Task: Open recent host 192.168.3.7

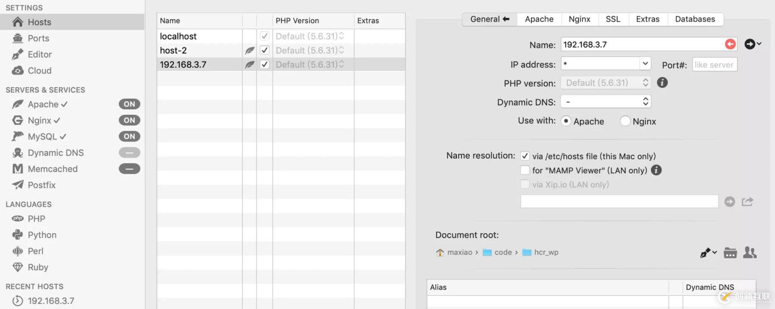Action: click(51, 300)
